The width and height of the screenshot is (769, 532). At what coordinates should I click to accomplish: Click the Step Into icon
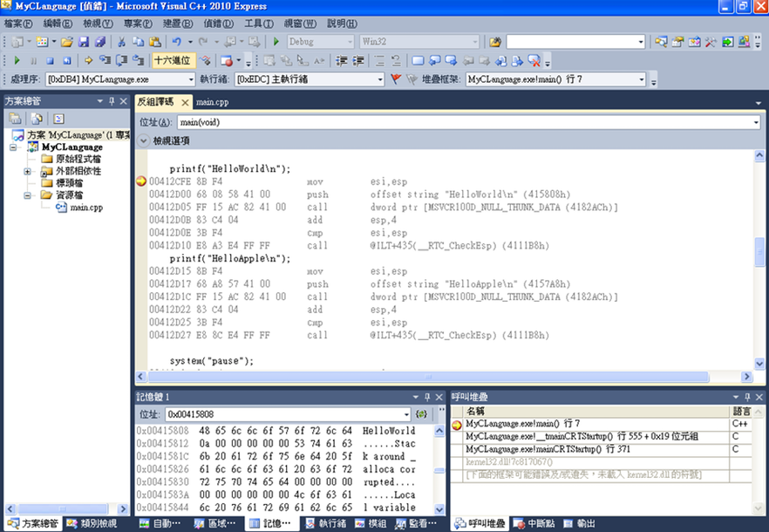(x=105, y=60)
